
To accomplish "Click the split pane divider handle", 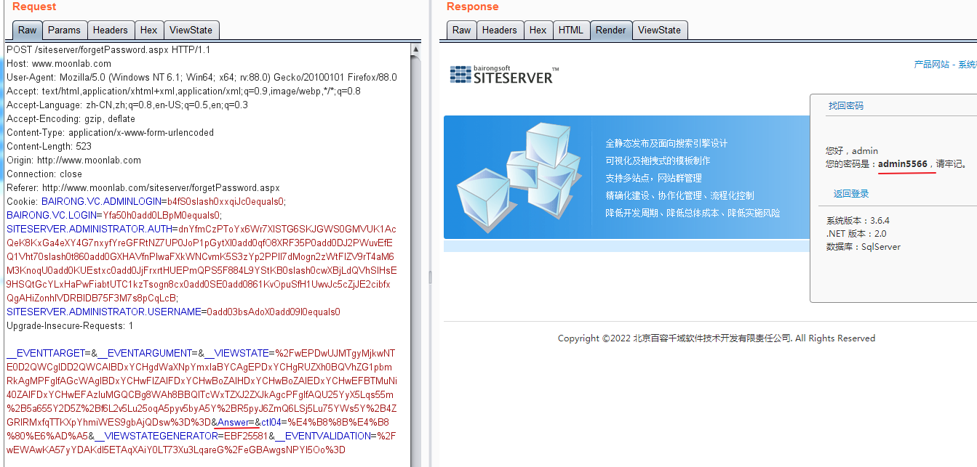I will click(x=429, y=277).
